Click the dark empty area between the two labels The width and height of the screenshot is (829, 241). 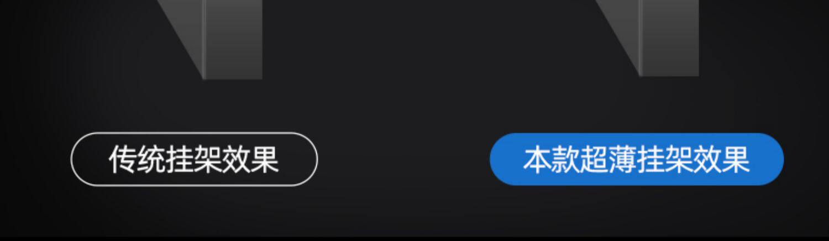coord(403,159)
